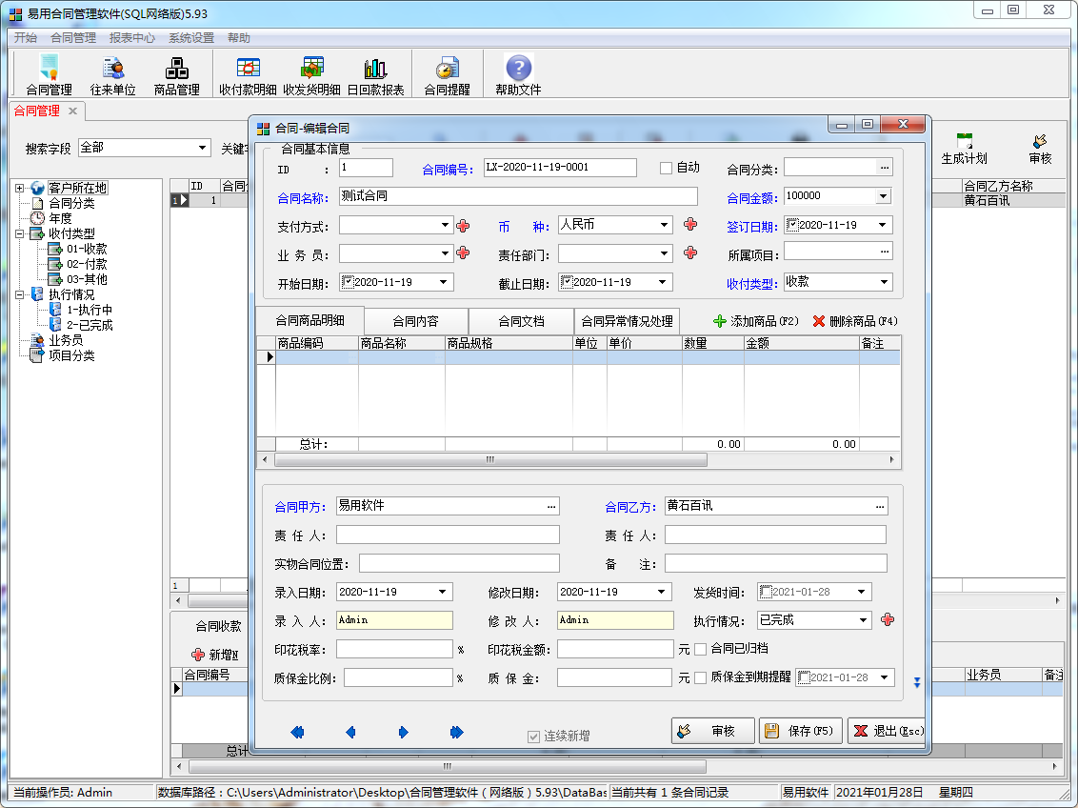
Task: Open 所属项目 ellipsis browse button
Action: point(885,252)
